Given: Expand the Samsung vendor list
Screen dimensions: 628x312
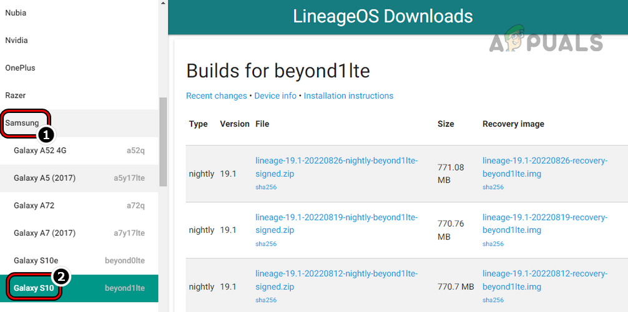Looking at the screenshot, I should pos(22,123).
